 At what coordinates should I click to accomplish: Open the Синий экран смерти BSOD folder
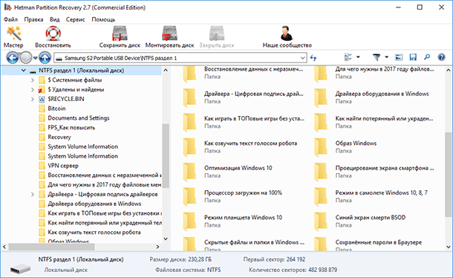[x=359, y=221]
